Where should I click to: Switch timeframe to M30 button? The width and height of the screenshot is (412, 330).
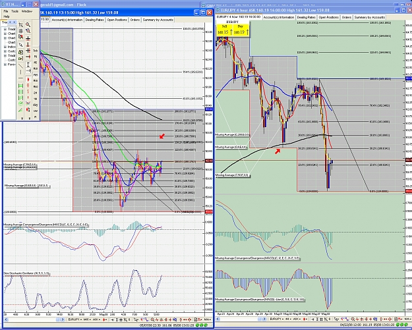[36, 80]
